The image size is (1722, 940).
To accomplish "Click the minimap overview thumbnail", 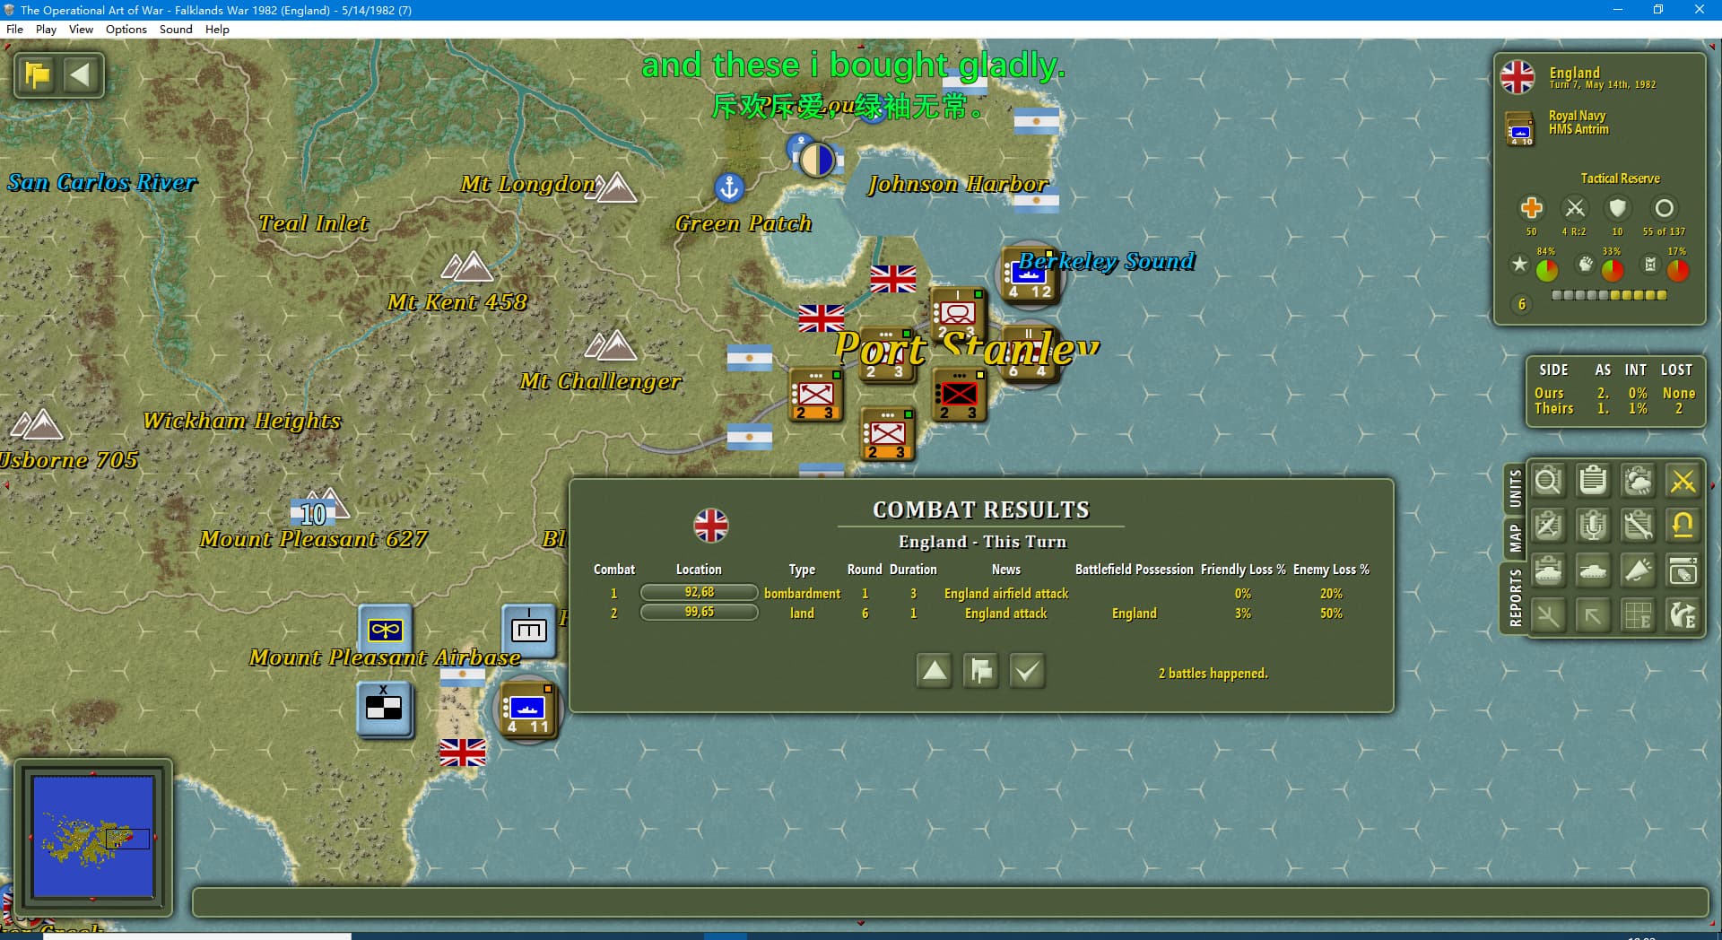I will tap(92, 838).
